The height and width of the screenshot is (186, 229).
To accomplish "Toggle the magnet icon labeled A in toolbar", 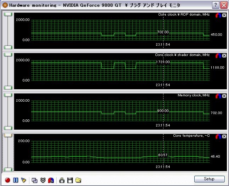I will tap(51, 180).
